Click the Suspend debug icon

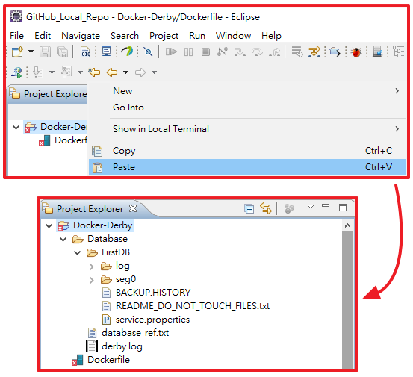(x=189, y=52)
